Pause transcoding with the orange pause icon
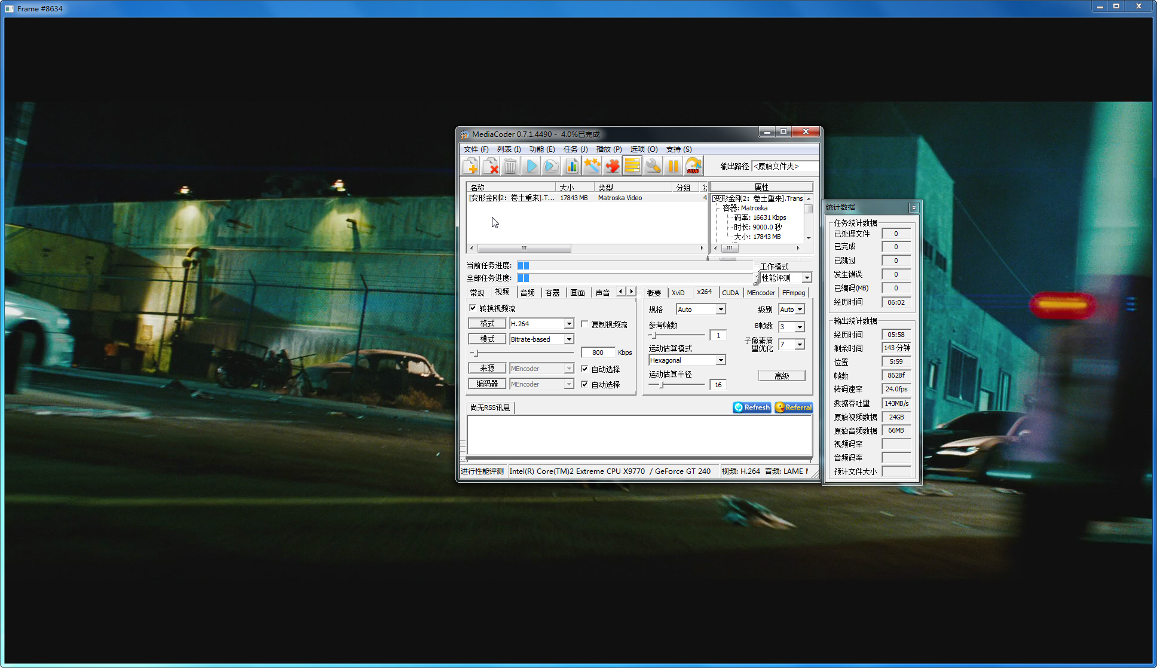This screenshot has width=1157, height=668. (x=674, y=166)
